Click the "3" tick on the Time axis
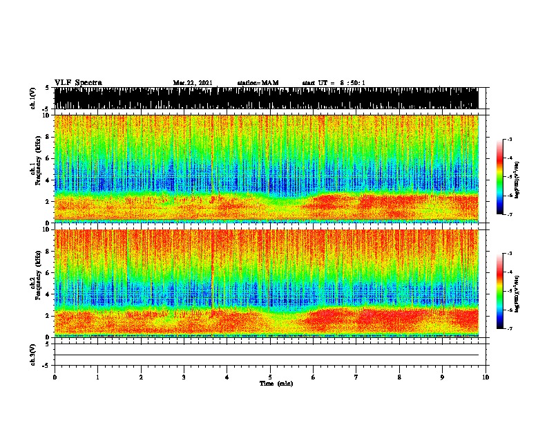Image resolution: width=547 pixels, height=423 pixels. [x=184, y=377]
